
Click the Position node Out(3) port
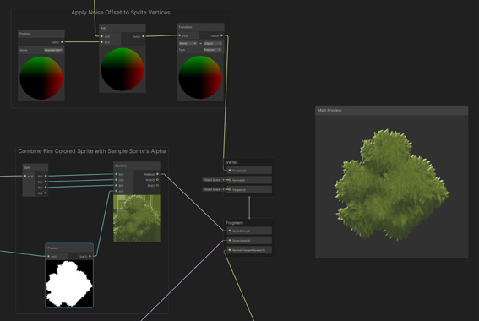(x=62, y=42)
